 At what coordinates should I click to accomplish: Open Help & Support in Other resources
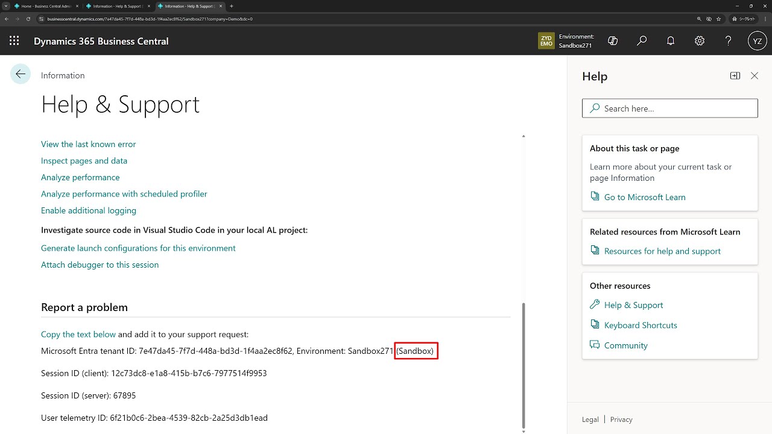pyautogui.click(x=633, y=305)
